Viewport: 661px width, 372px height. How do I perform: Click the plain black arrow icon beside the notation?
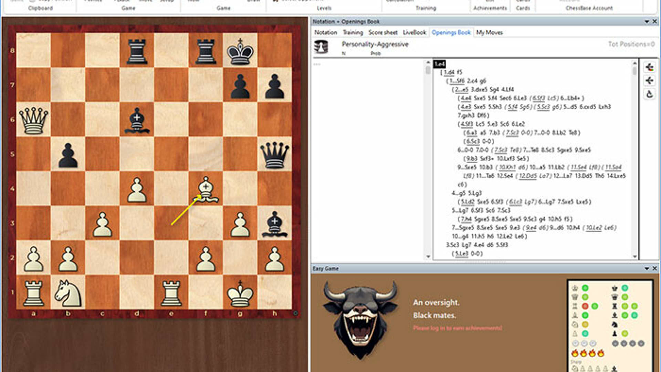tap(649, 81)
